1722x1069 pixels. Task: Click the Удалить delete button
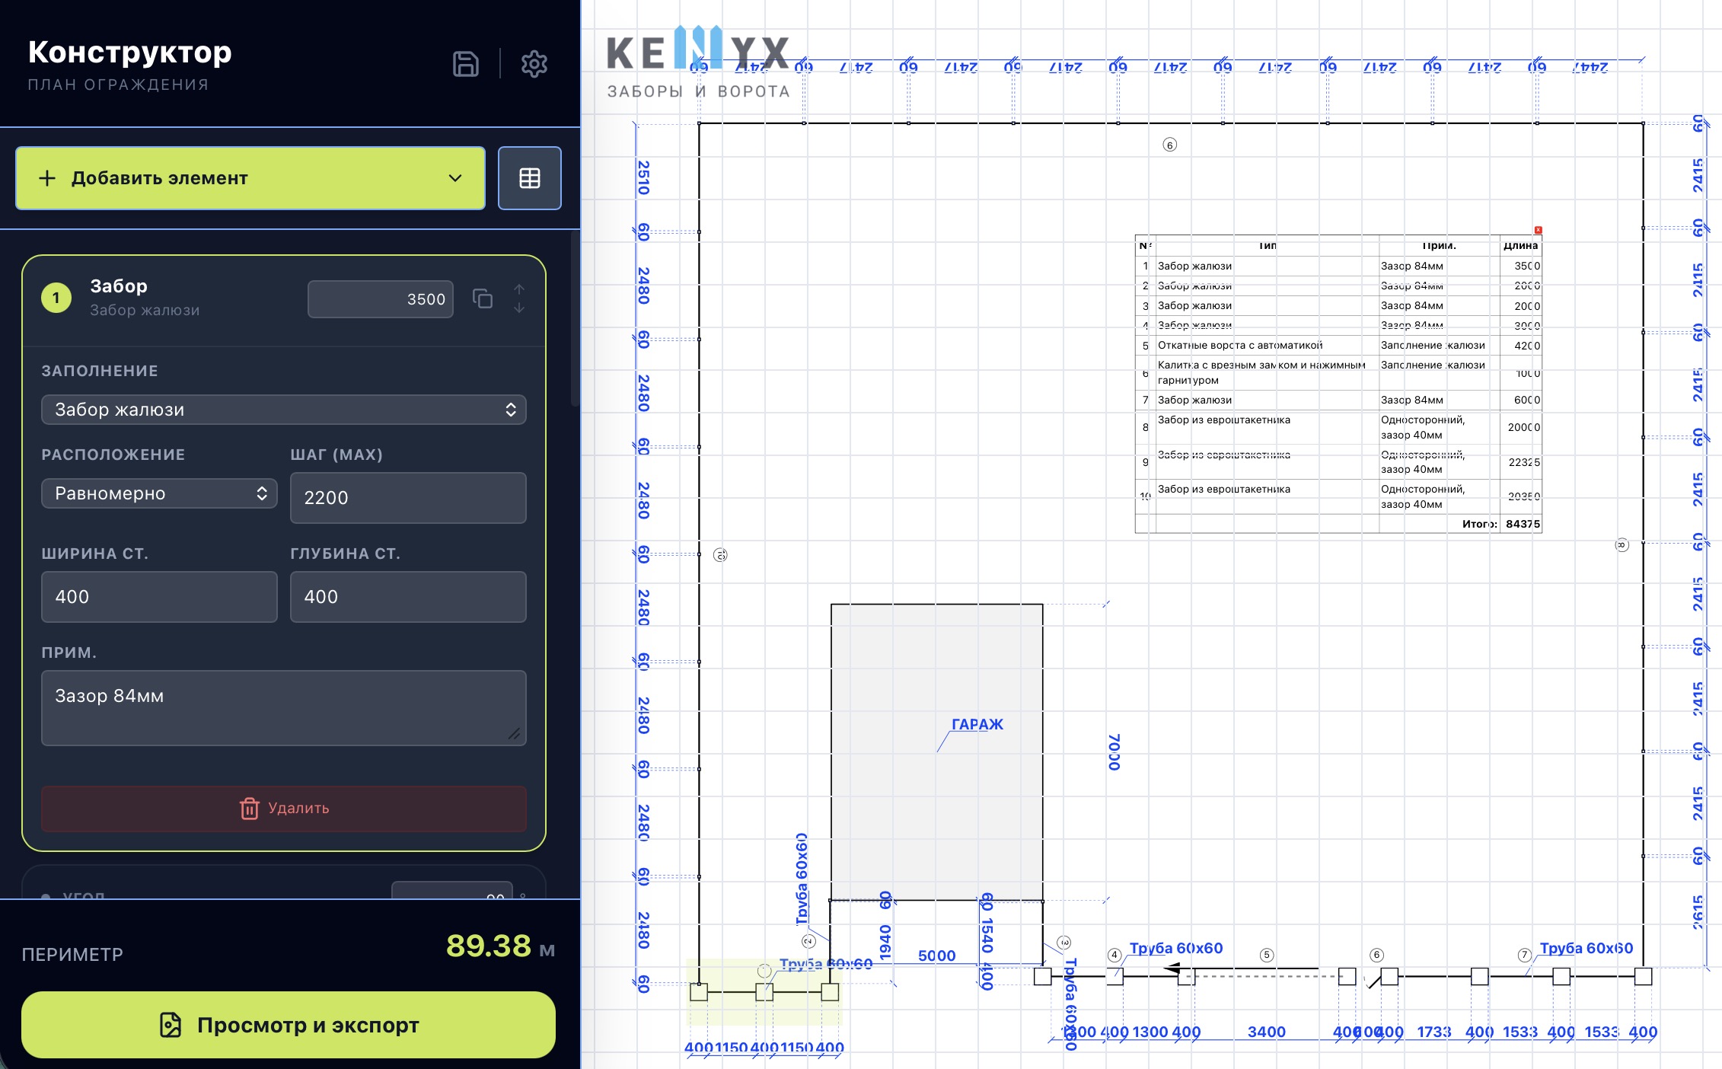coord(284,809)
